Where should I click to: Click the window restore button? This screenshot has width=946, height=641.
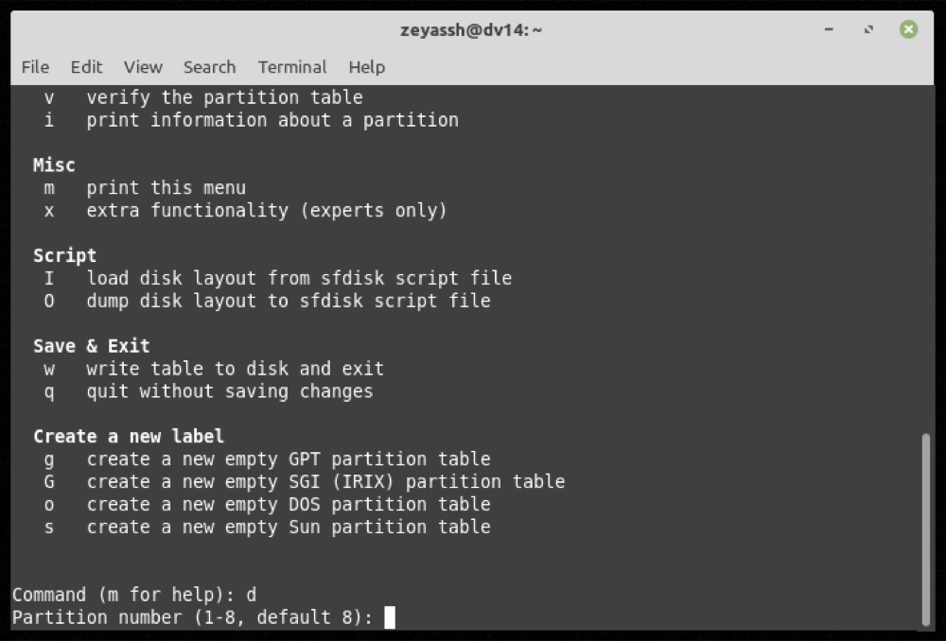coord(867,29)
